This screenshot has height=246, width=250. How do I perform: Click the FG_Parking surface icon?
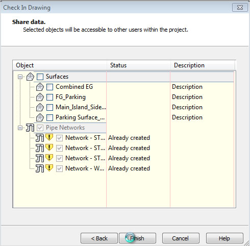(40, 97)
